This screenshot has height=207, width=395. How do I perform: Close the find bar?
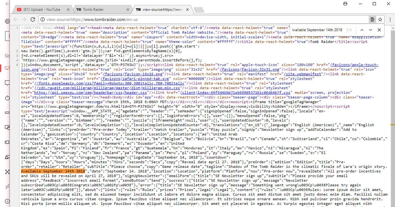coord(379,30)
